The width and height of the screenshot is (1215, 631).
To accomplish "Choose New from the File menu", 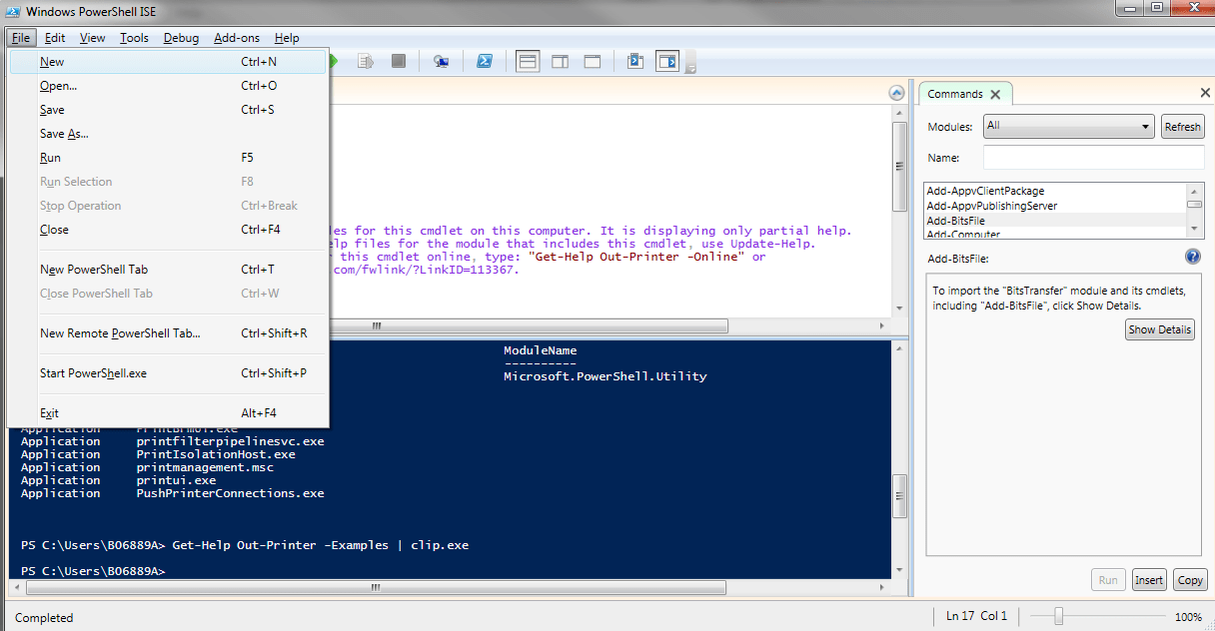I will 168,62.
